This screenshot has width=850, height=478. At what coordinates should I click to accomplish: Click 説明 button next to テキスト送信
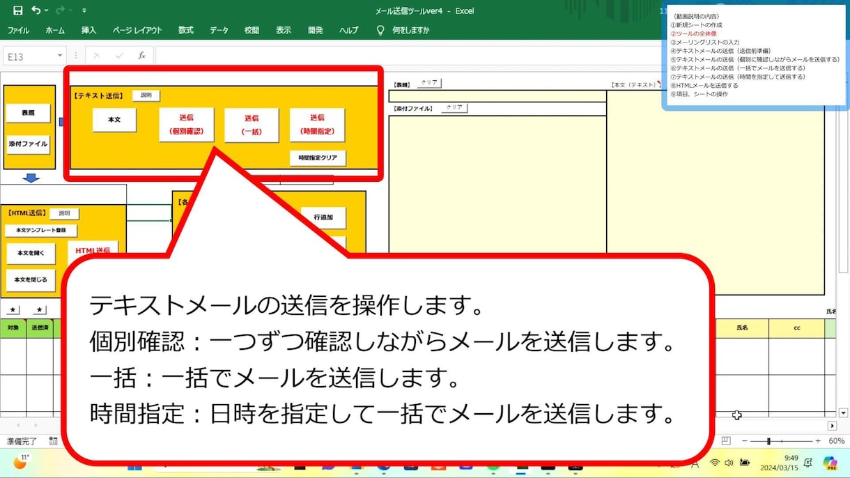tap(146, 95)
